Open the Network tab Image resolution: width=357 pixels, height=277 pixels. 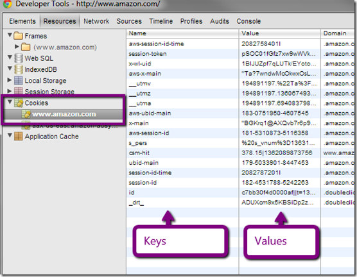point(96,21)
